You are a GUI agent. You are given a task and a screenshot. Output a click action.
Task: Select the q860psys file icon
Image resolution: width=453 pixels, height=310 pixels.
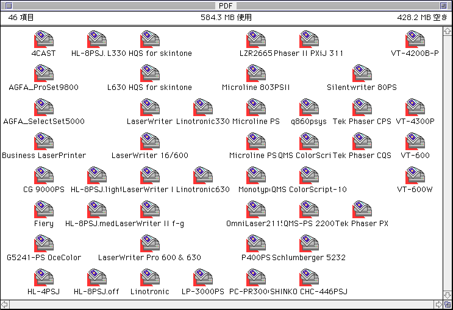(309, 107)
